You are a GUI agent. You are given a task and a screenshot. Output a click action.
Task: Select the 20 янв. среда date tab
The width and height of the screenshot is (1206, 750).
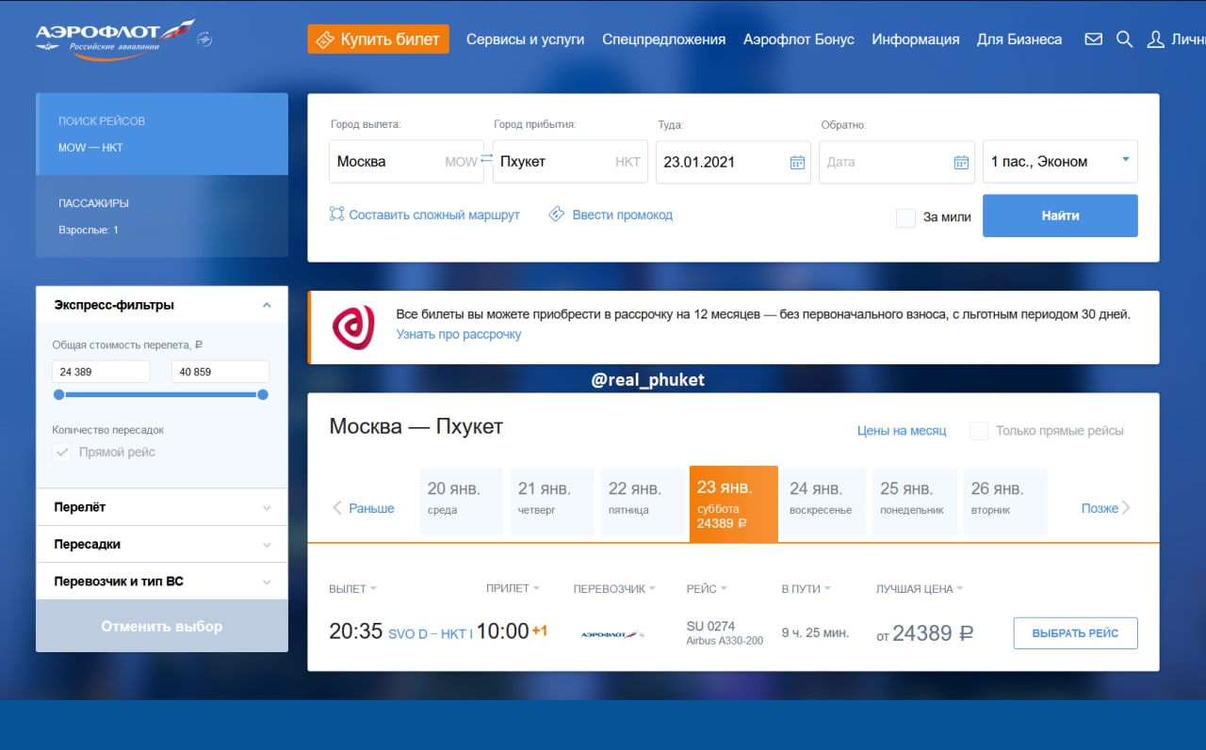tap(462, 501)
